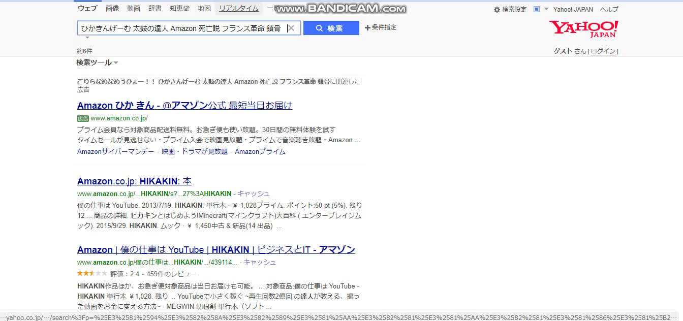
Task: Click the 459件のレビュー review count
Action: tap(172, 274)
